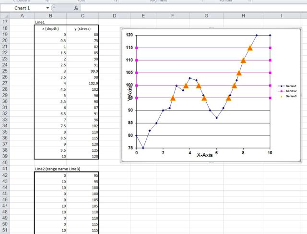307x234 pixels.
Task: Click the Series3 legend entry
Action: [x=291, y=96]
